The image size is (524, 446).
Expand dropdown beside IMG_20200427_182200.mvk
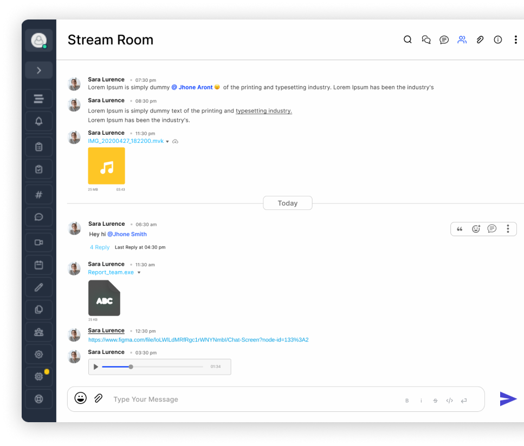(167, 142)
